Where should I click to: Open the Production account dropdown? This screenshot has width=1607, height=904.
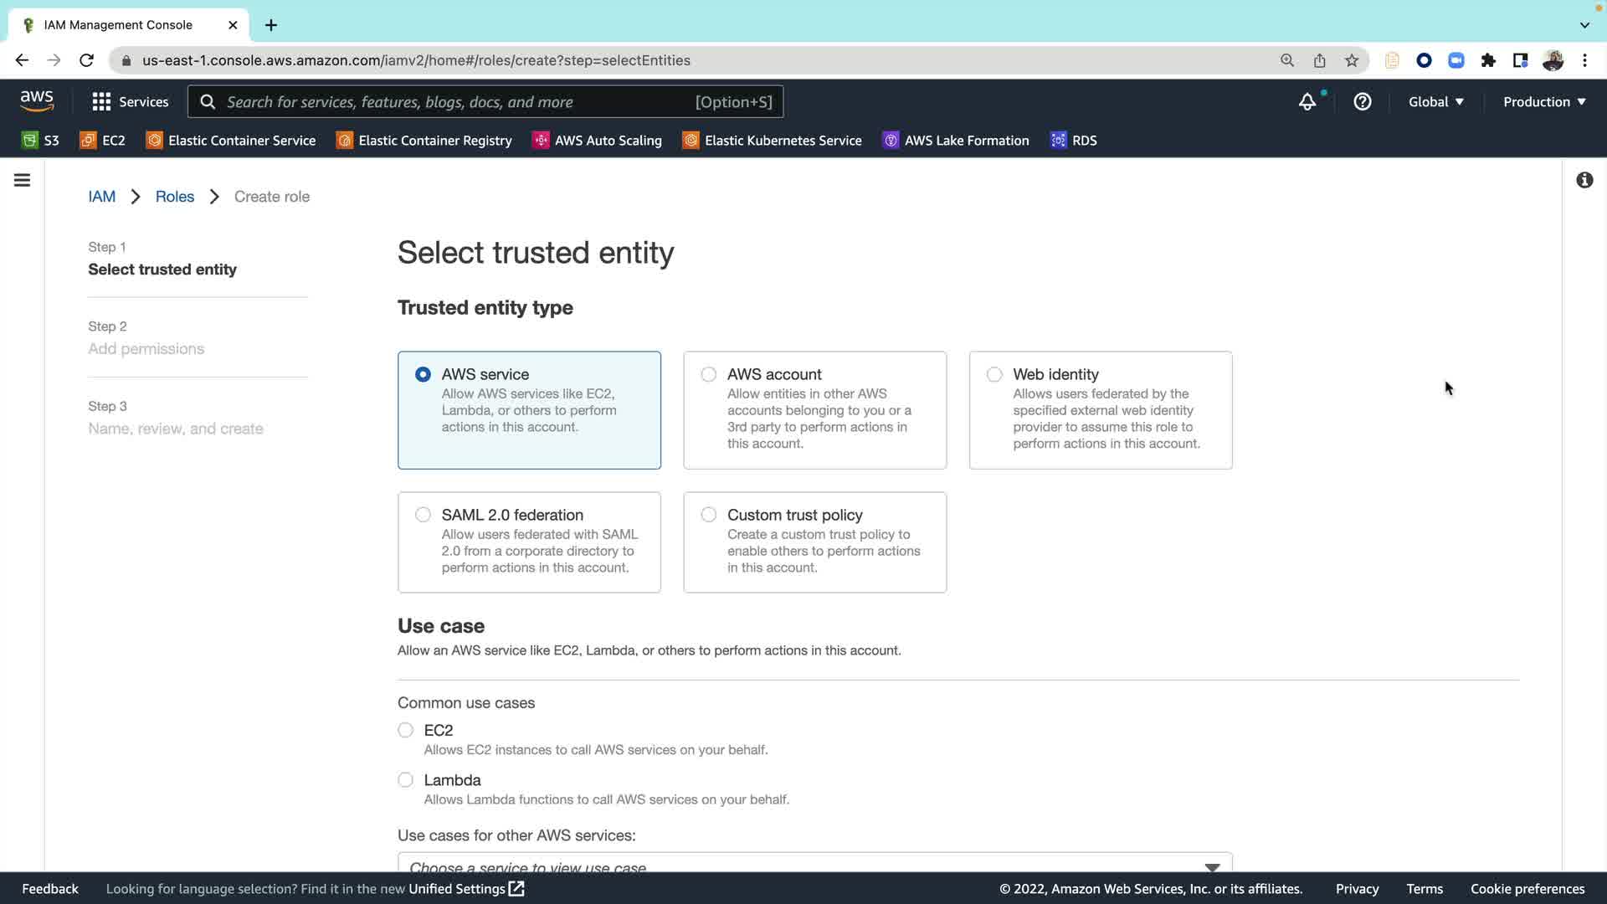coord(1543,101)
